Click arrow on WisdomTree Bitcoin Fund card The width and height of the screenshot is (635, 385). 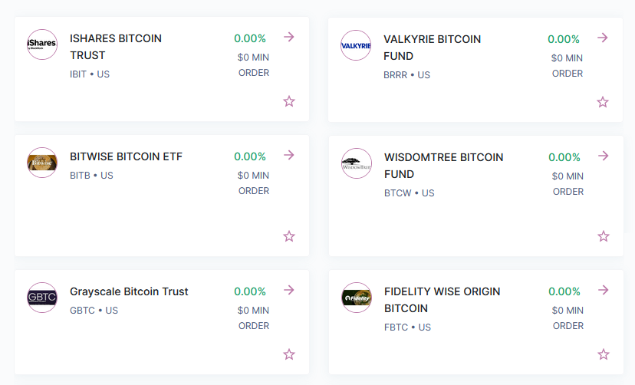click(604, 156)
